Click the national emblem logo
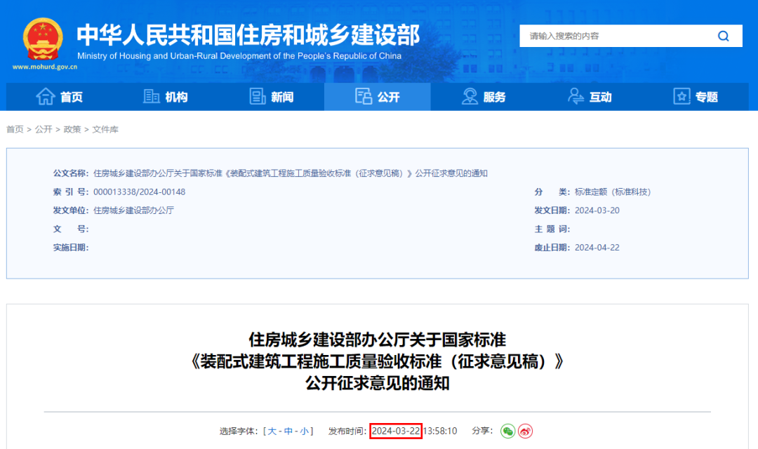The height and width of the screenshot is (449, 758). 43,39
